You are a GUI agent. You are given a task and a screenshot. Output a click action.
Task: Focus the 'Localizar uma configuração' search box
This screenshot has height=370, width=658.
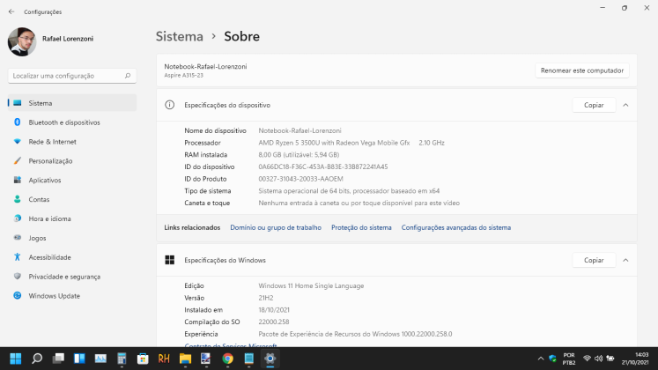point(72,76)
